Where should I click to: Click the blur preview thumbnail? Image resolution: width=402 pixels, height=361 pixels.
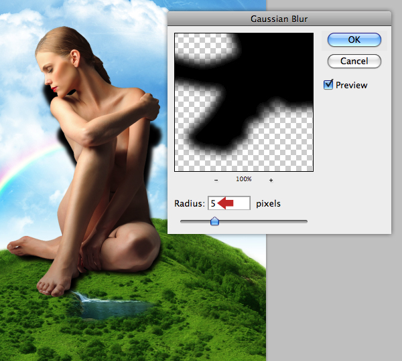(x=244, y=102)
